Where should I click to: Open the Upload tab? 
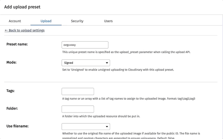coord(46,21)
